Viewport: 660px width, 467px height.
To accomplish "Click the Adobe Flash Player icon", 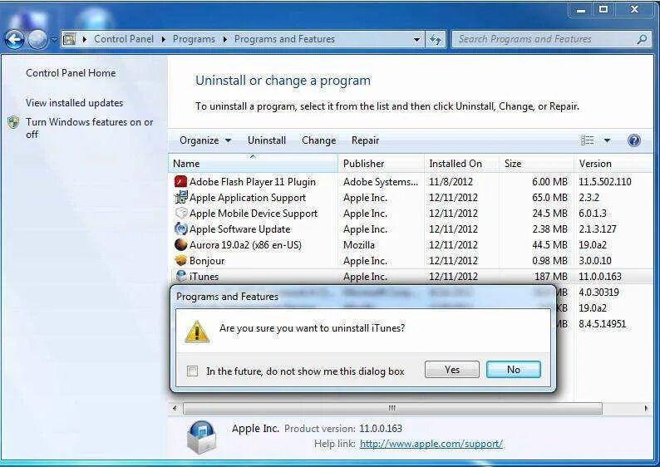I will tap(180, 182).
